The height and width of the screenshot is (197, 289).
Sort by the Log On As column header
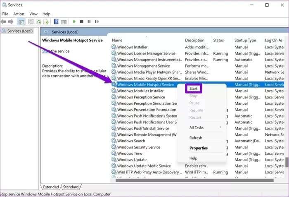[274, 40]
